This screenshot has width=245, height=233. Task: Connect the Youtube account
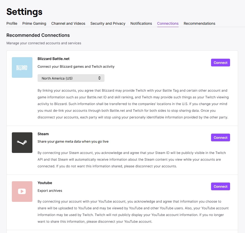tap(220, 186)
